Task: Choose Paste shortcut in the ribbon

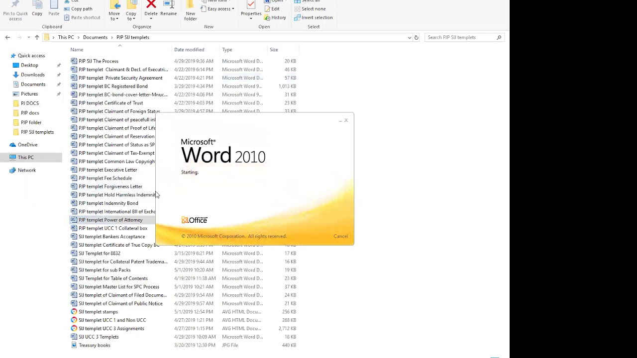Action: tap(82, 17)
